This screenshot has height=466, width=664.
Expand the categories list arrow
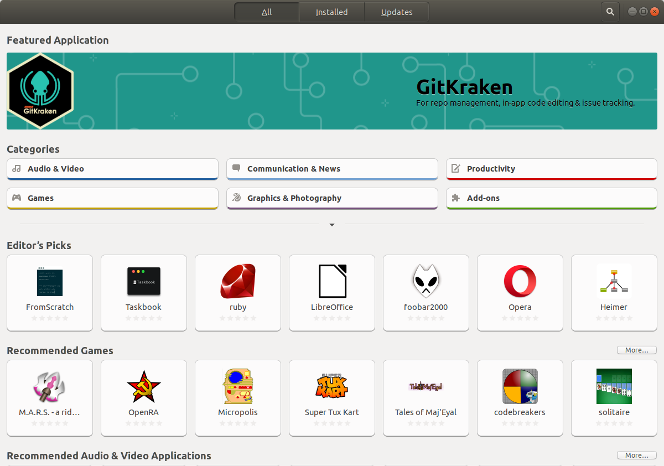pos(332,225)
